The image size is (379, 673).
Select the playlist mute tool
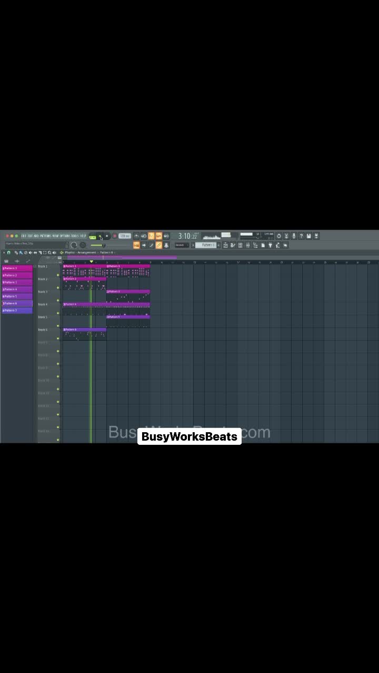[31, 252]
